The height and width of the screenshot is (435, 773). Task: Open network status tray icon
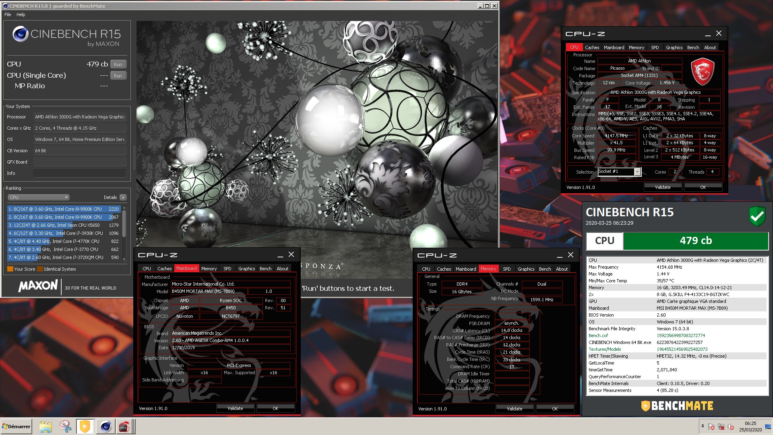coord(721,427)
